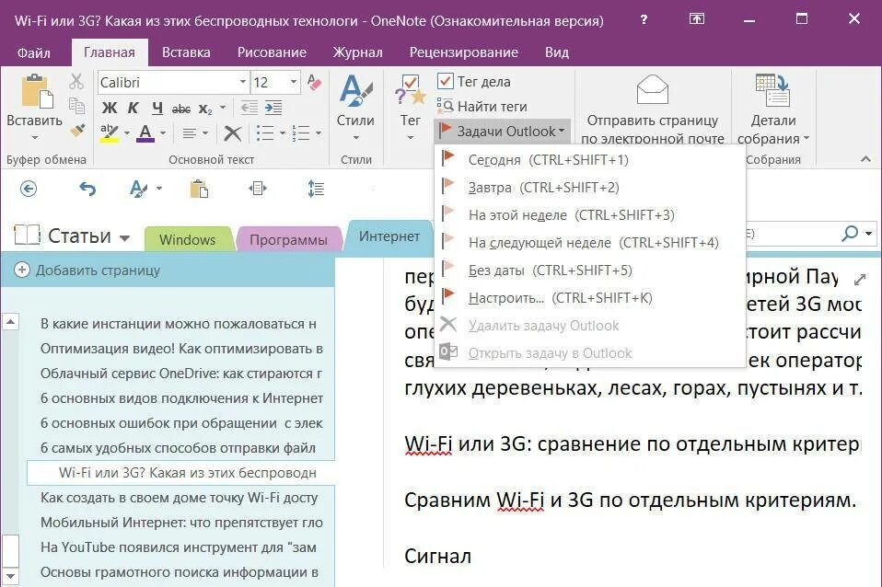
Task: Highlight text with the yellow marker icon
Action: tap(107, 131)
